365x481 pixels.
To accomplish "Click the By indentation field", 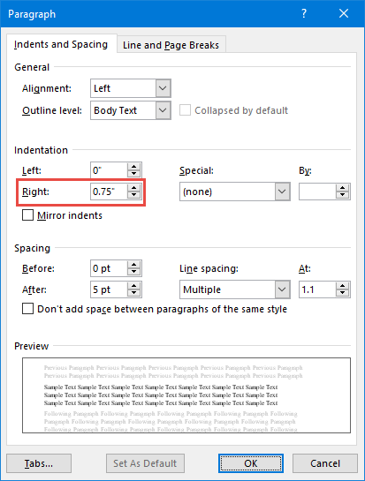I will 317,192.
